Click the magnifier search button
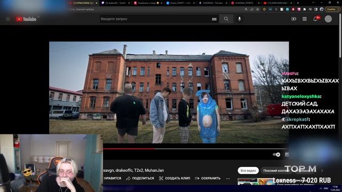This screenshot has height=192, width=342. (x=226, y=19)
